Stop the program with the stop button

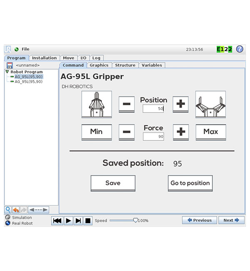[x=88, y=221]
